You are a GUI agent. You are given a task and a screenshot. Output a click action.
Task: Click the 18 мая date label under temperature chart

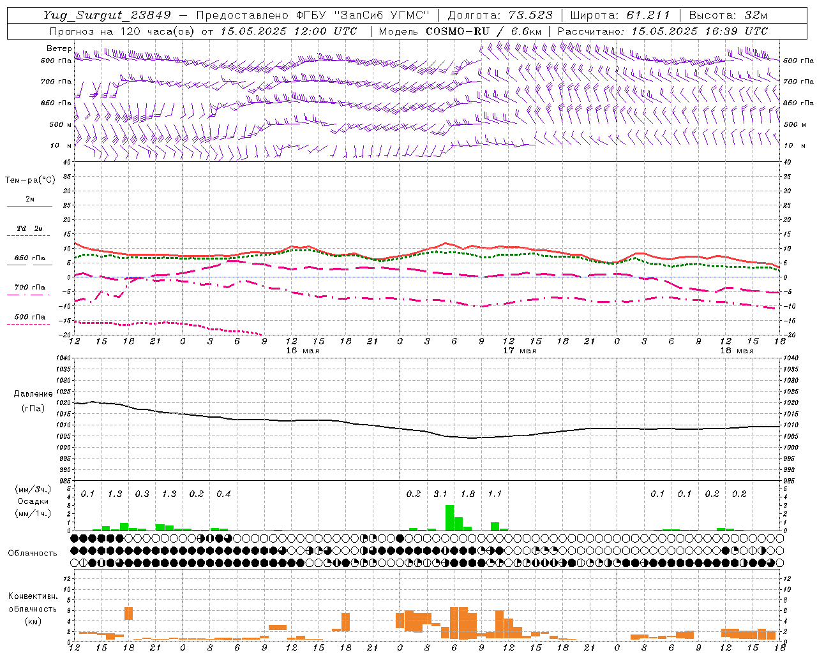click(x=737, y=351)
